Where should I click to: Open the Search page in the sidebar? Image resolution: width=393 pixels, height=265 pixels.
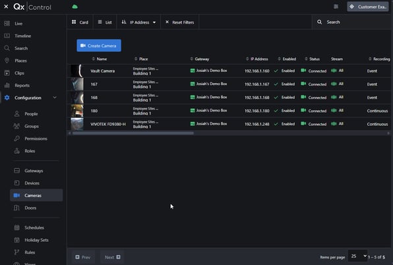(21, 48)
